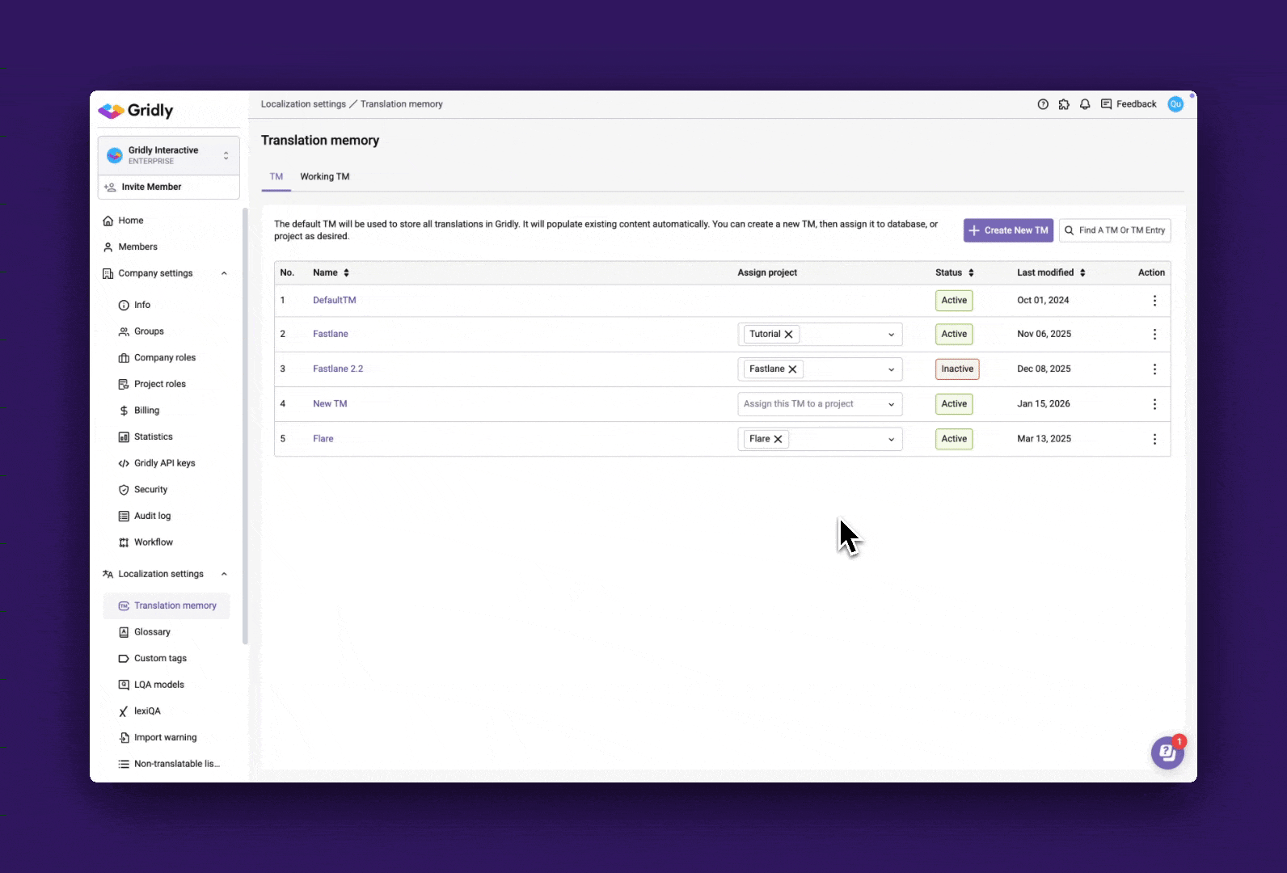The width and height of the screenshot is (1287, 873).
Task: Remove the Tutorial project tag
Action: 789,335
